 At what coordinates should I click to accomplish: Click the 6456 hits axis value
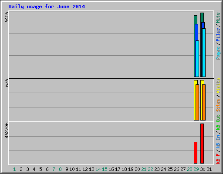click(x=7, y=17)
